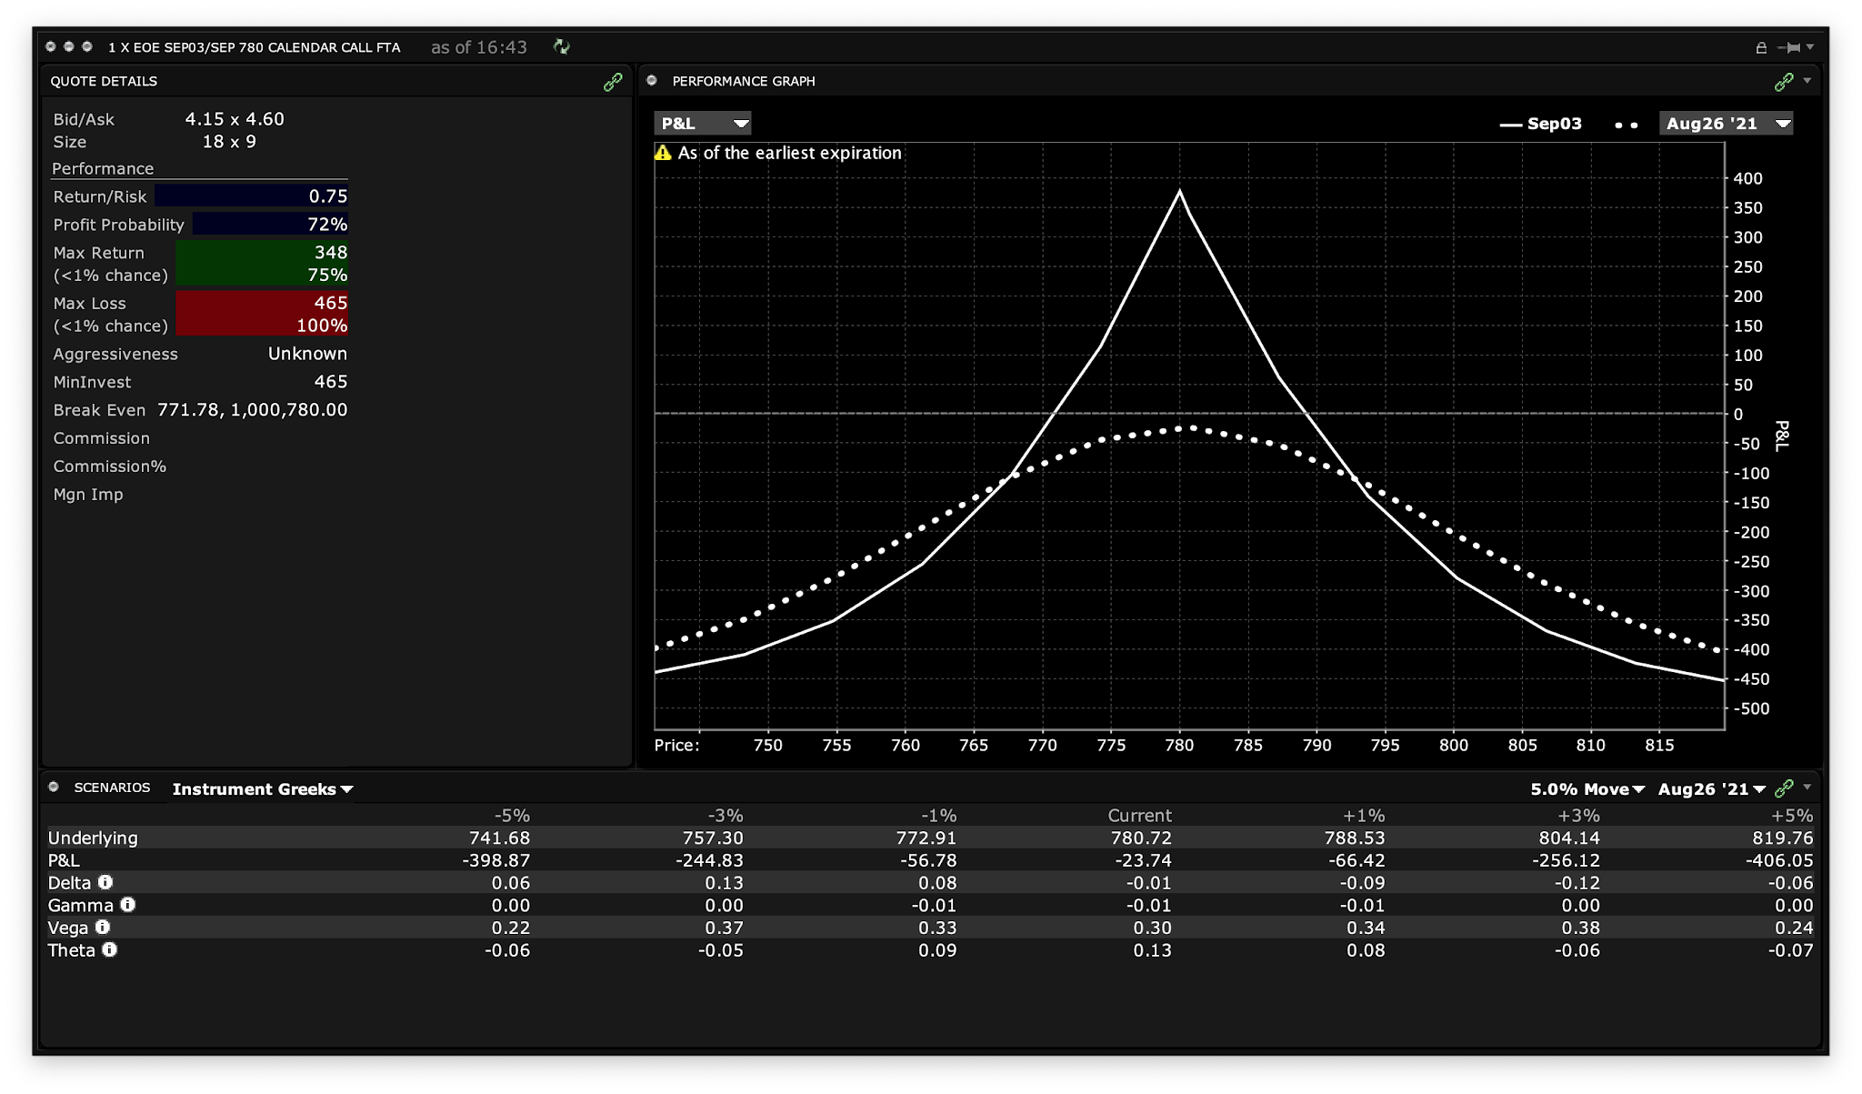Screen dimensions: 1862x1094
Task: Click the Profit Probability 72% bar
Action: (270, 225)
